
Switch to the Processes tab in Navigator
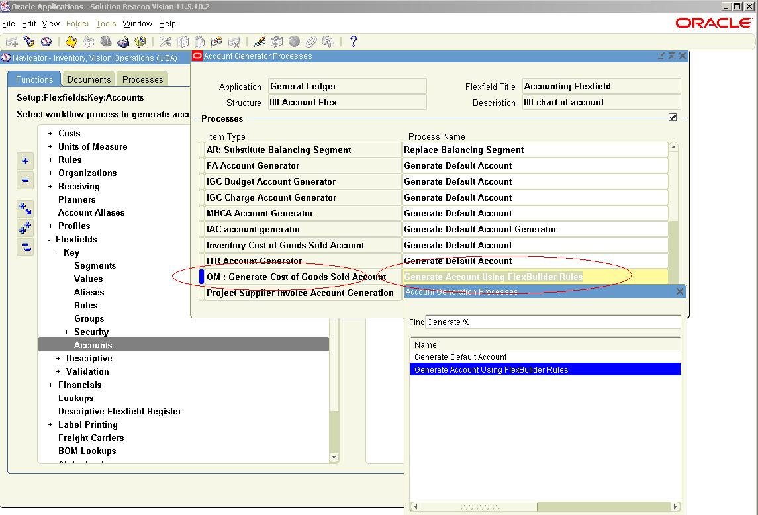click(142, 79)
